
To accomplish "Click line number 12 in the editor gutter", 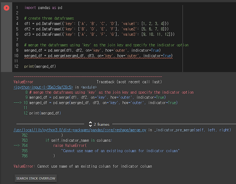I will point(17,66).
